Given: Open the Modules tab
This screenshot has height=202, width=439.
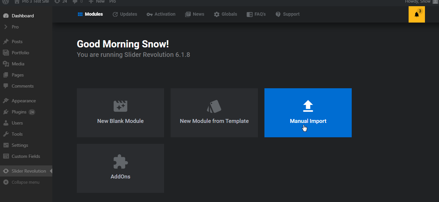Looking at the screenshot, I should coord(90,14).
